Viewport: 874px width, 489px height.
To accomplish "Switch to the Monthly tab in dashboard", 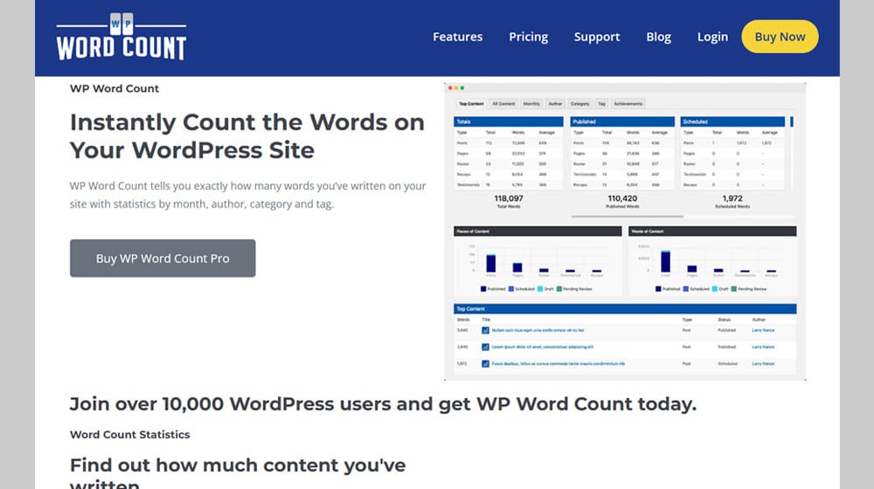I will (531, 104).
